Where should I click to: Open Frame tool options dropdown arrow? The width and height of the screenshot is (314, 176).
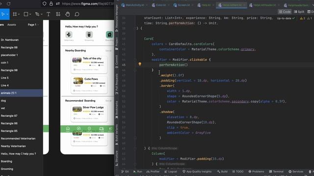[19, 14]
